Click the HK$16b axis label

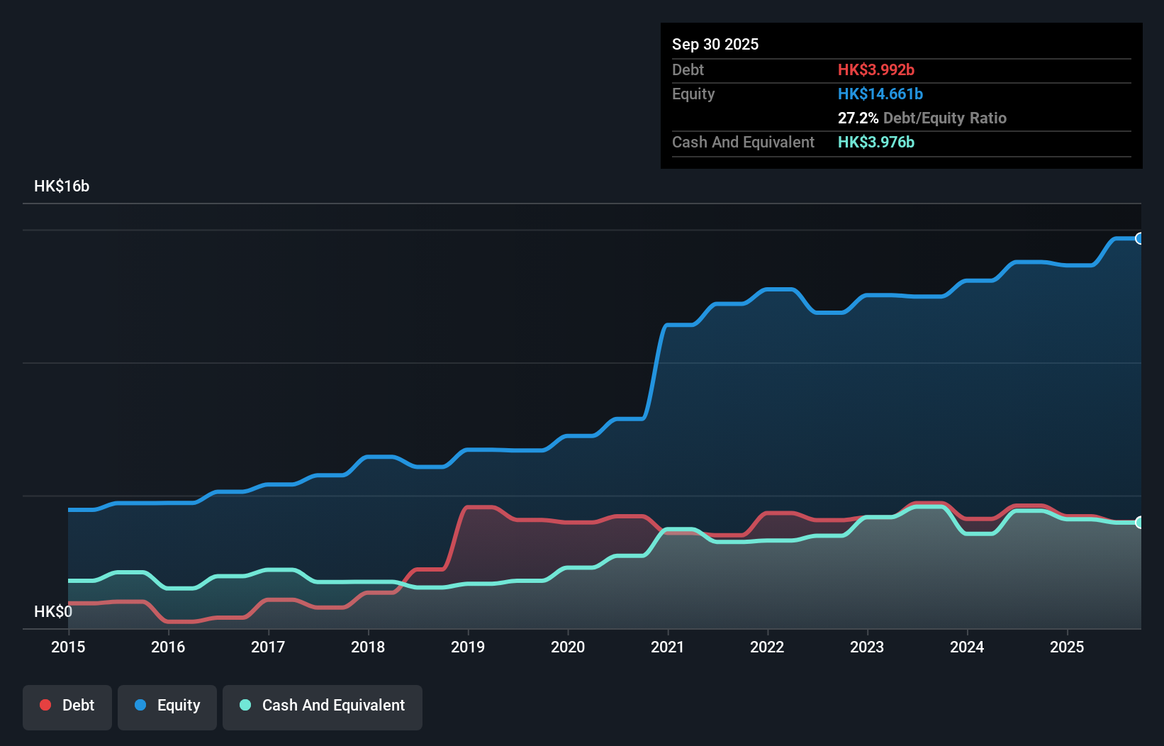[x=62, y=186]
